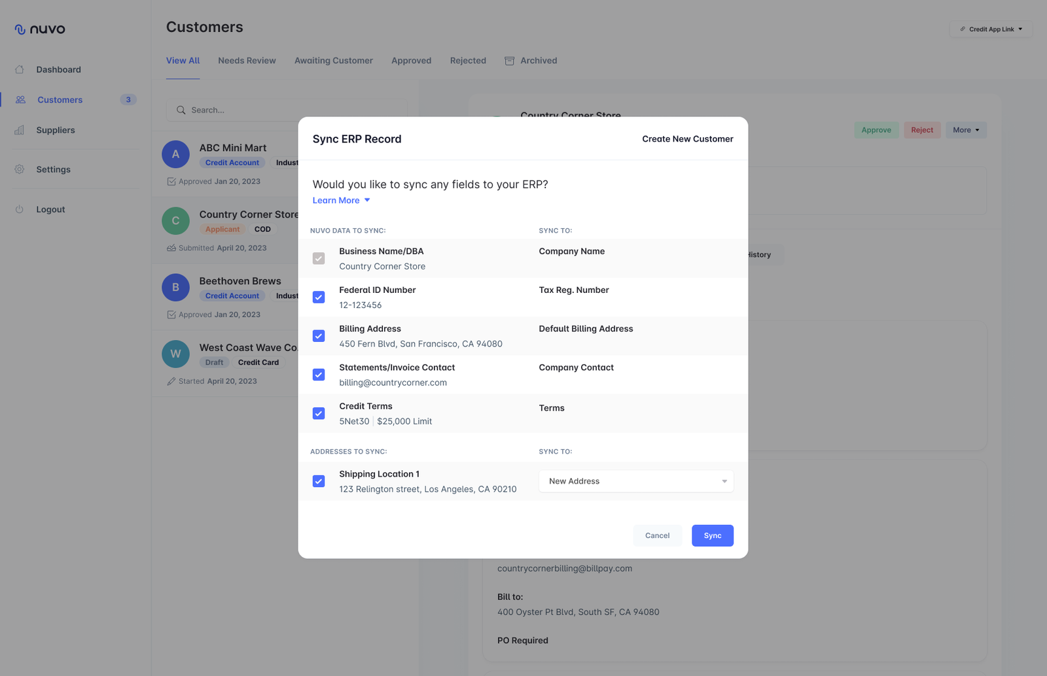This screenshot has width=1047, height=676.
Task: Click the Applicant tag on Country Corner Store
Action: [x=222, y=229]
